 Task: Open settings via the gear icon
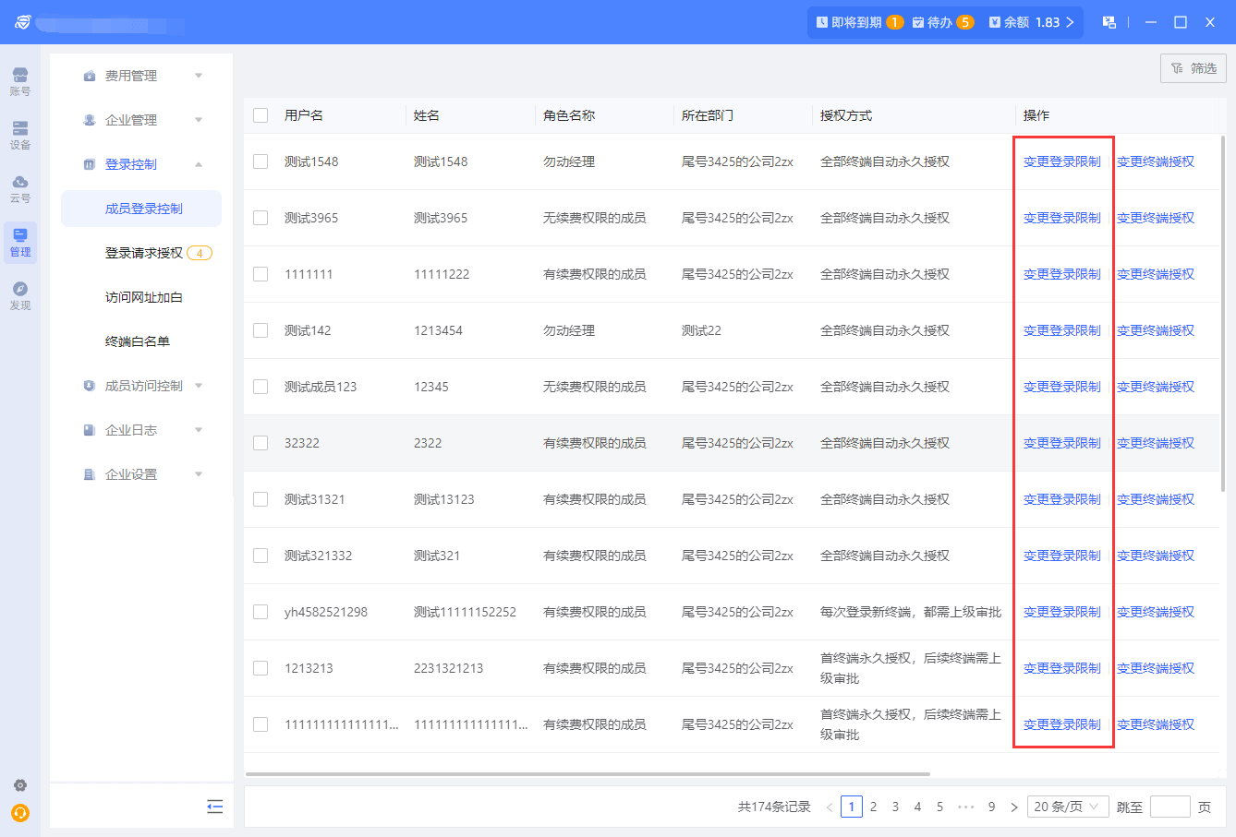(20, 785)
